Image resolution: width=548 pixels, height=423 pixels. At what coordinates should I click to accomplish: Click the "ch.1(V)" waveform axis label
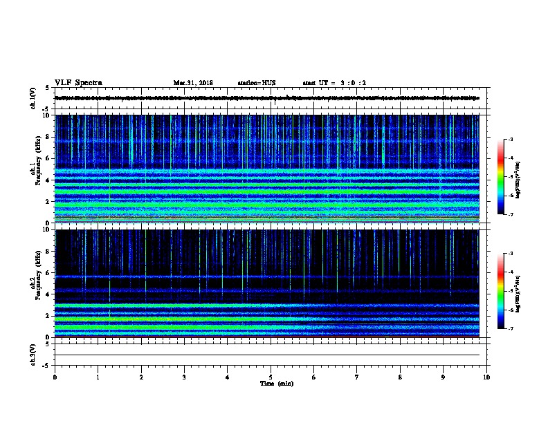(33, 98)
